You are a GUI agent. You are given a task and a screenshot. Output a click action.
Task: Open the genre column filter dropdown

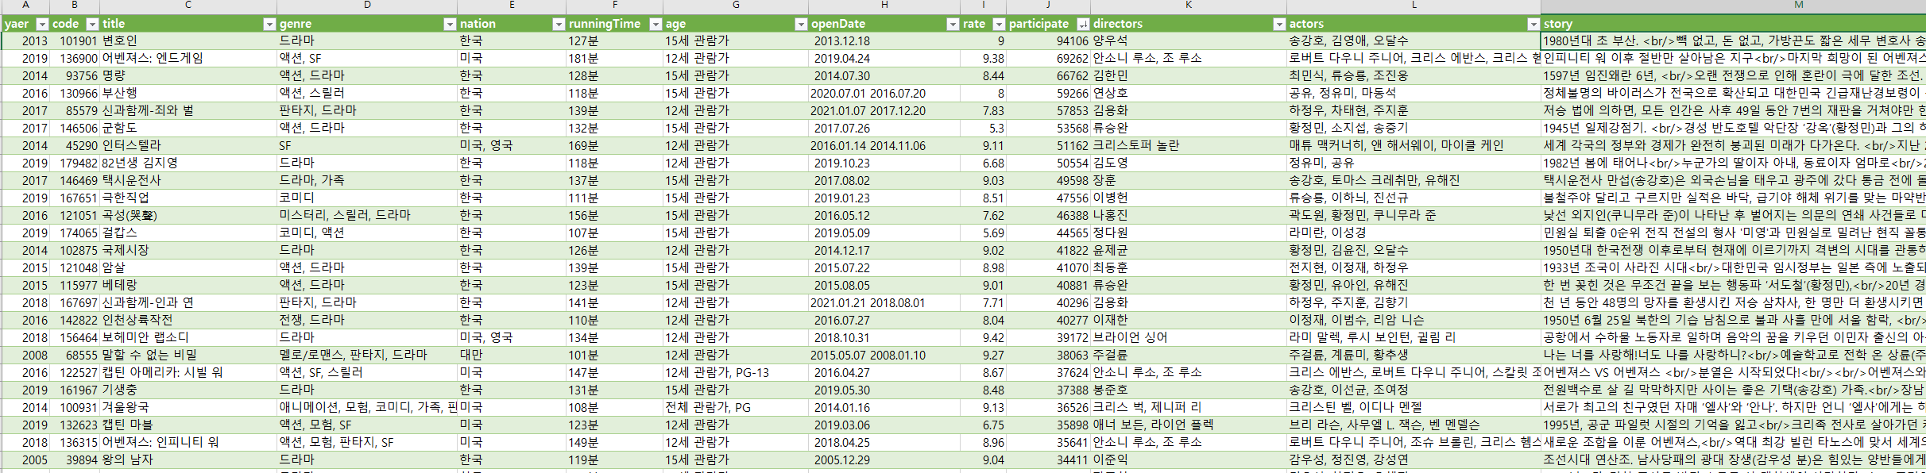(450, 24)
